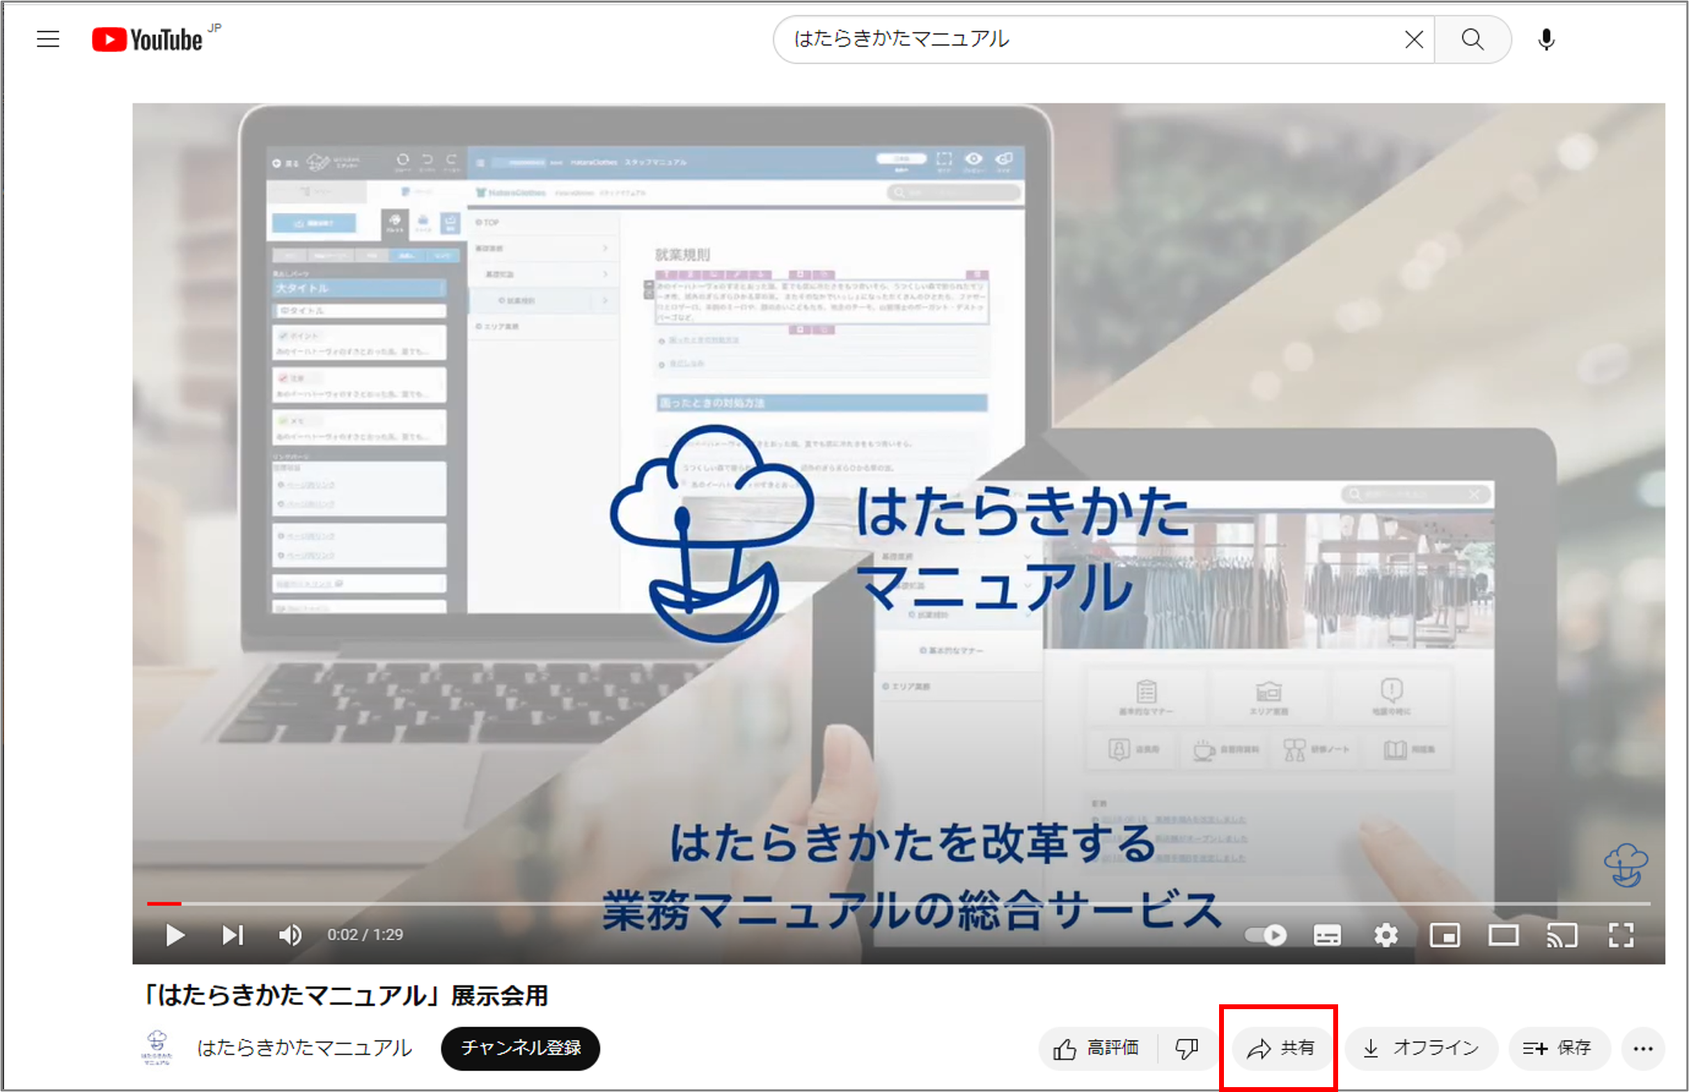Open the hamburger guide menu

[x=47, y=39]
